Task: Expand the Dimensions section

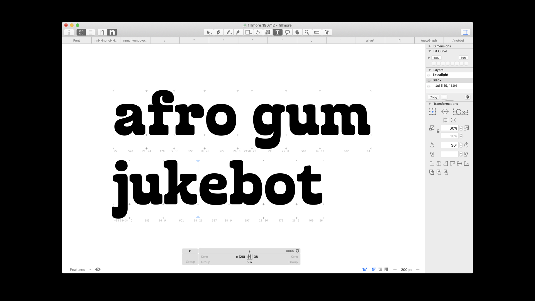Action: pos(430,46)
